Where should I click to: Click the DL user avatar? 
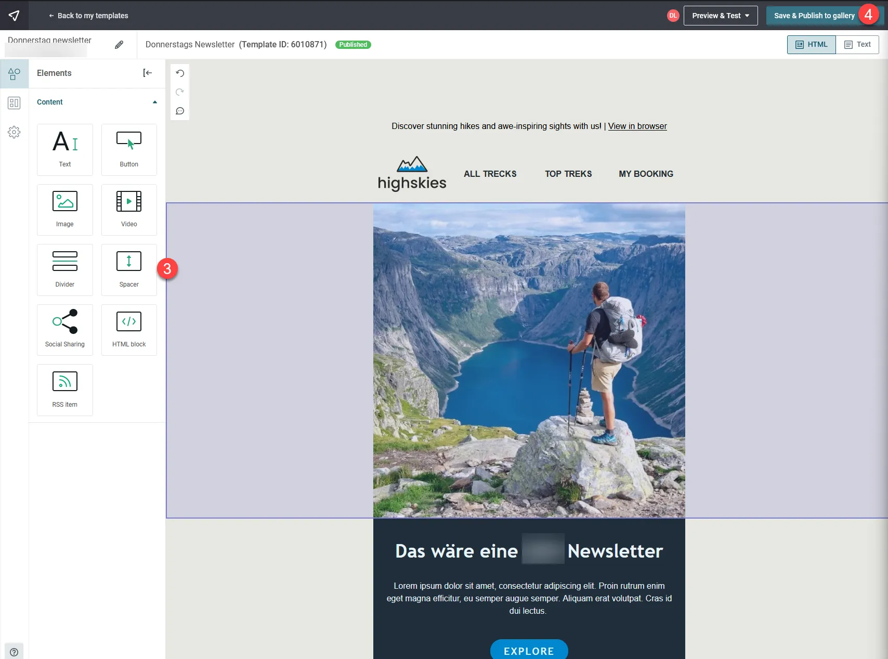pyautogui.click(x=673, y=16)
